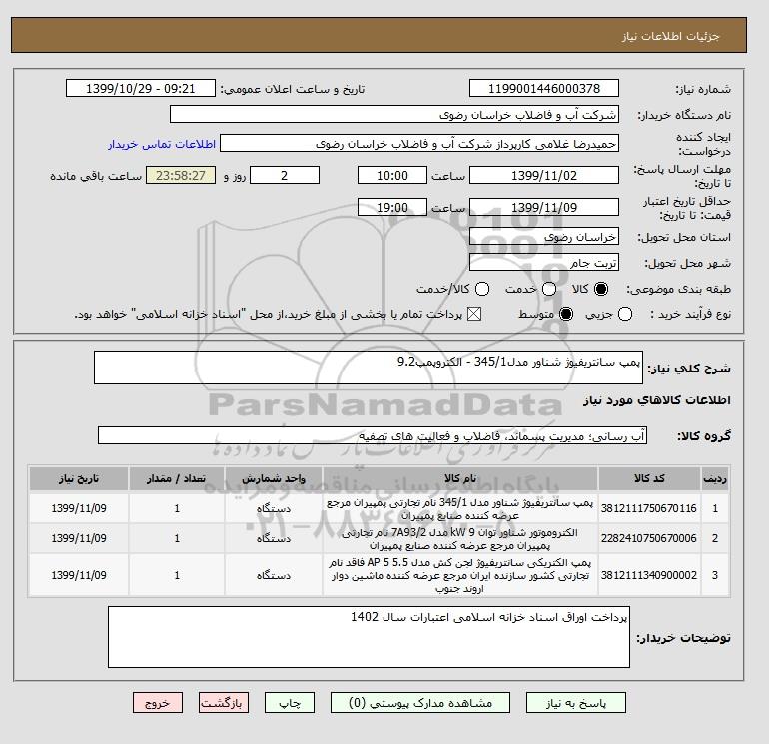Click product code 2282410750670006
This screenshot has height=744, width=769.
(649, 538)
